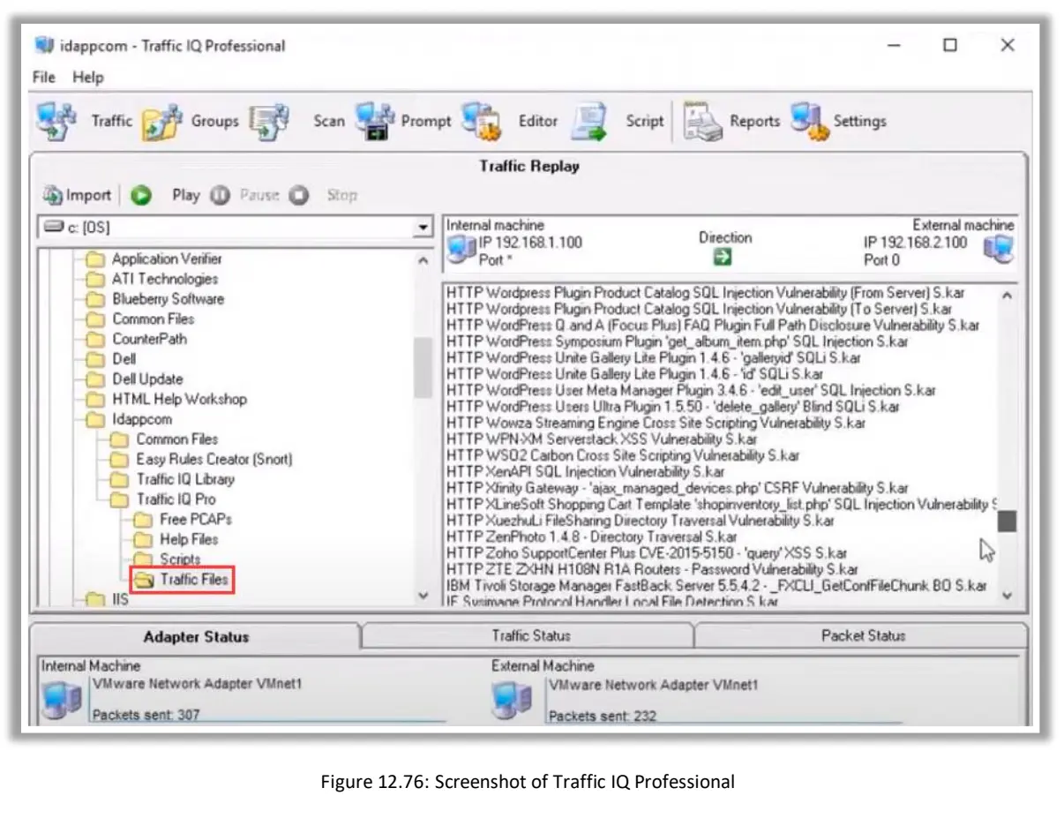
Task: Select the Blueberry Software folder
Action: [168, 299]
